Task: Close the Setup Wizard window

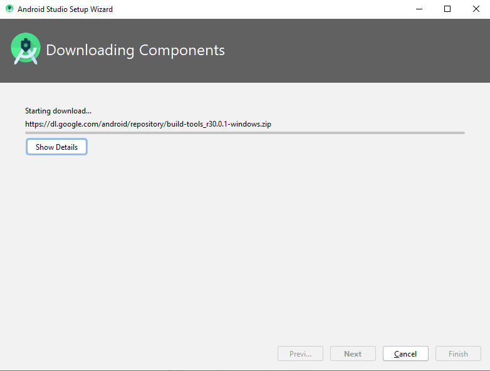Action: point(476,9)
